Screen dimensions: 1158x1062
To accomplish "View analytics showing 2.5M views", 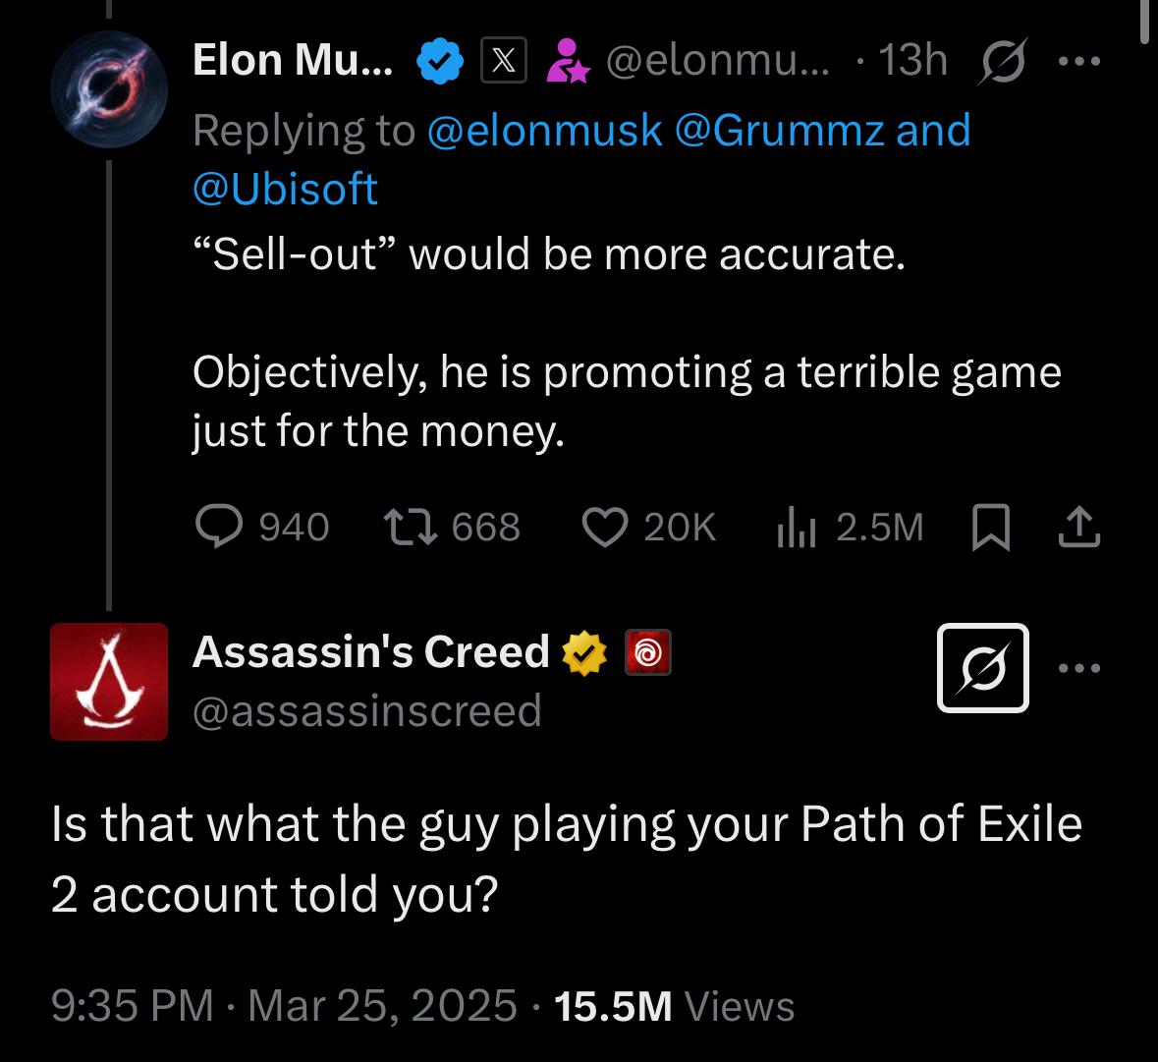I will point(796,529).
